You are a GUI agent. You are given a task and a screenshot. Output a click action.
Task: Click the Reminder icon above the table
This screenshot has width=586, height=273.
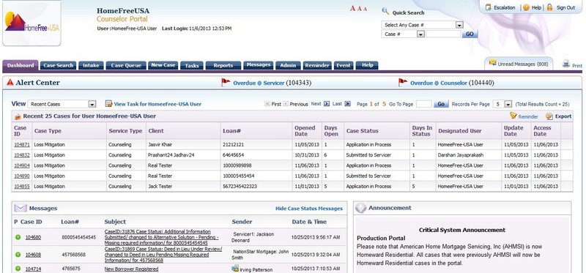pyautogui.click(x=513, y=116)
